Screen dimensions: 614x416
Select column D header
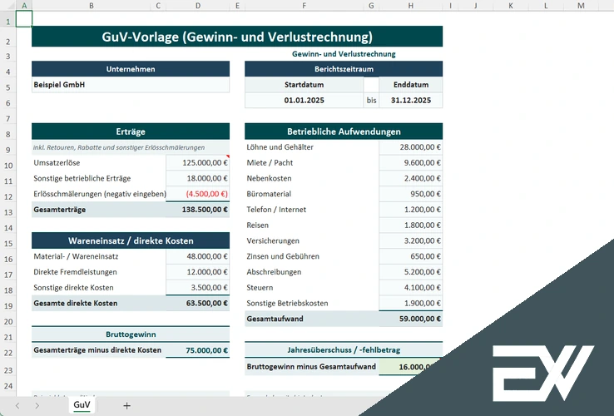click(x=198, y=6)
